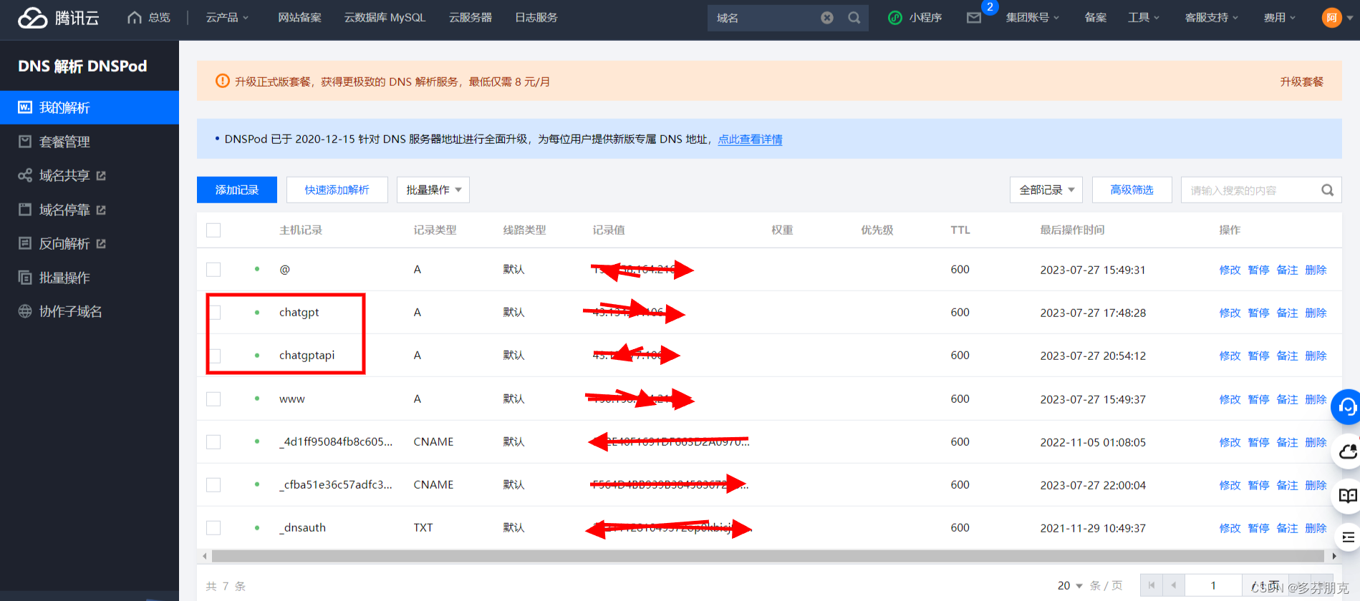Viewport: 1360px width, 601px height.
Task: Click the 套餐管理 sidebar icon
Action: pyautogui.click(x=25, y=141)
